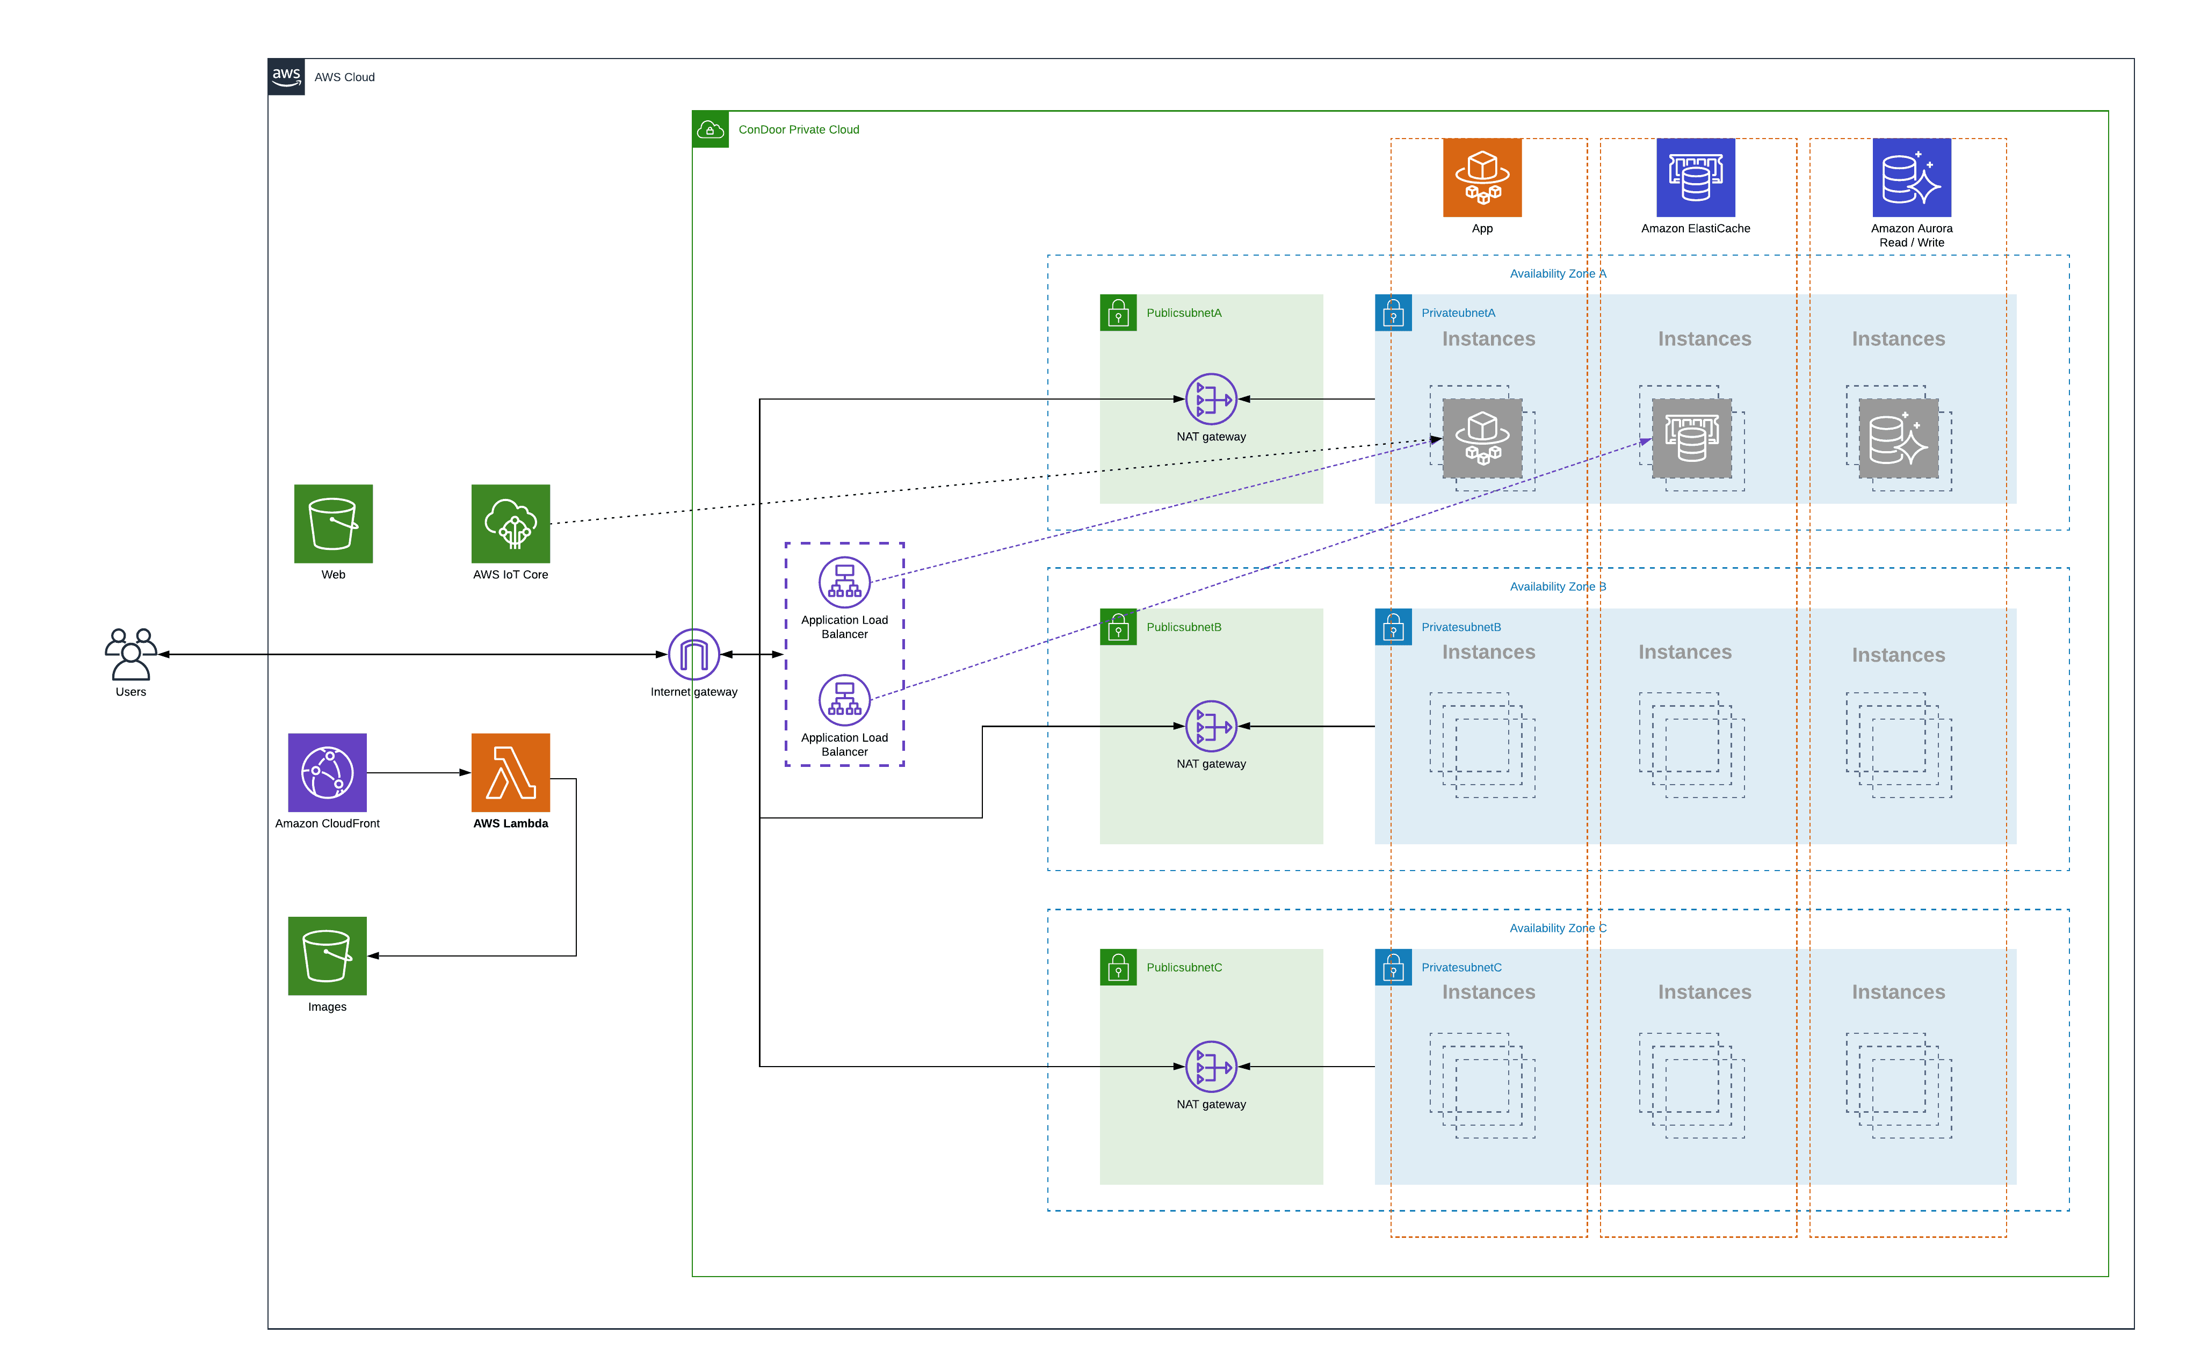Click the AWS Lambda text label
Image resolution: width=2208 pixels, height=1355 pixels.
tap(511, 823)
